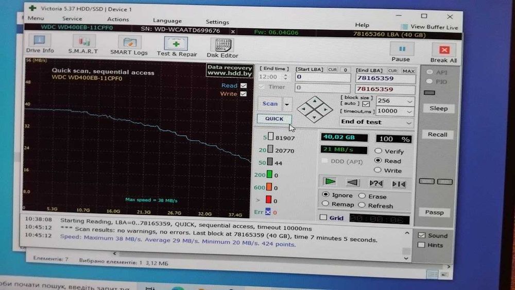The image size is (515, 290).
Task: Enable the Grid checkbox
Action: (x=323, y=217)
